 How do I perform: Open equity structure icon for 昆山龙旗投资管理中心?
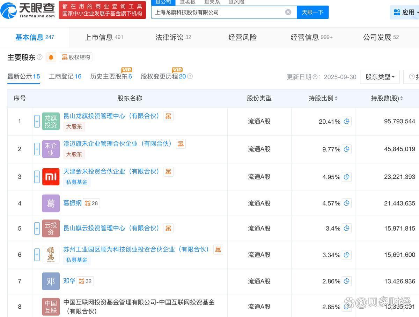168,116
